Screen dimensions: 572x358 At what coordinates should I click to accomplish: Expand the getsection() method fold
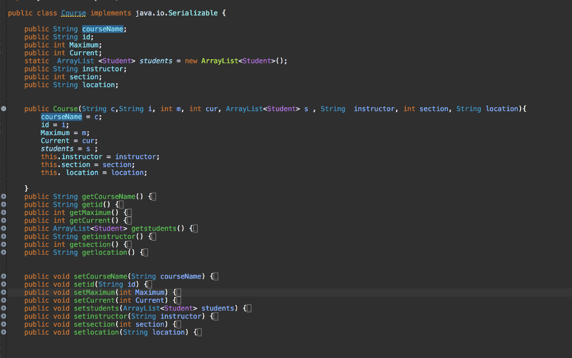click(x=3, y=244)
